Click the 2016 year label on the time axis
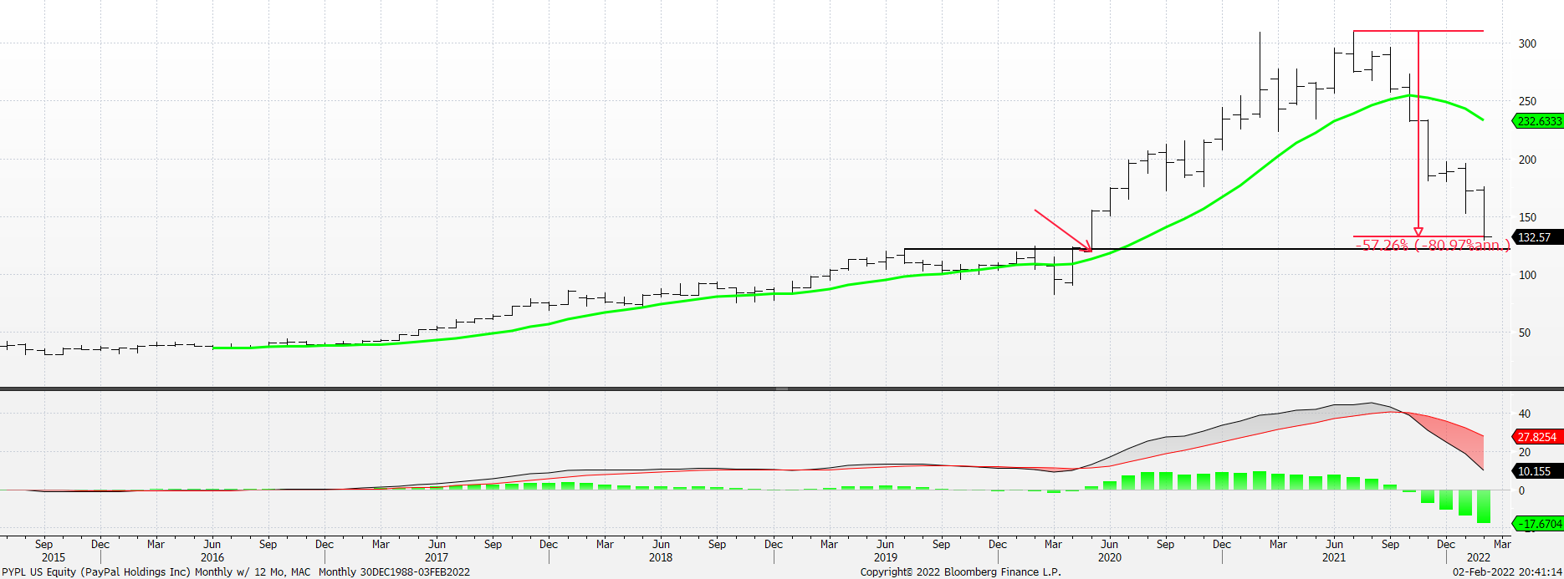 pyautogui.click(x=212, y=557)
